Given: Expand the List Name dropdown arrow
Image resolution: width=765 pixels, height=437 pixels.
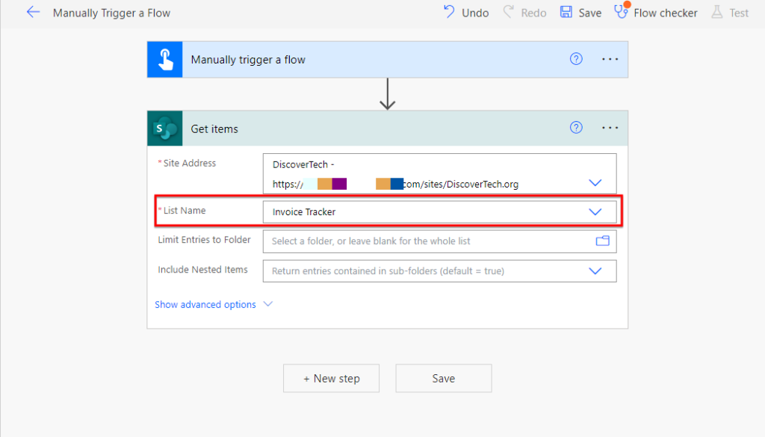Looking at the screenshot, I should (x=595, y=211).
